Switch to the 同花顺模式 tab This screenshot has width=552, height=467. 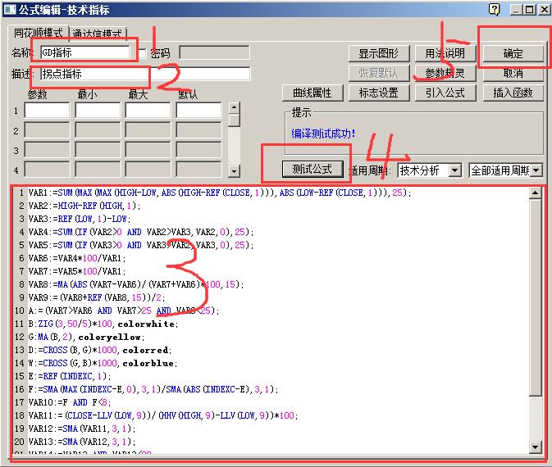pos(38,33)
